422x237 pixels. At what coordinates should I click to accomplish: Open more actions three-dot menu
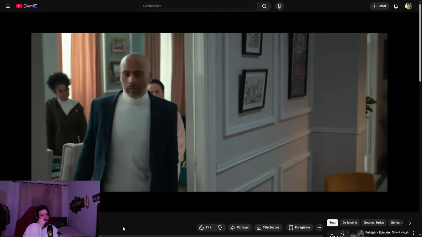(319, 227)
